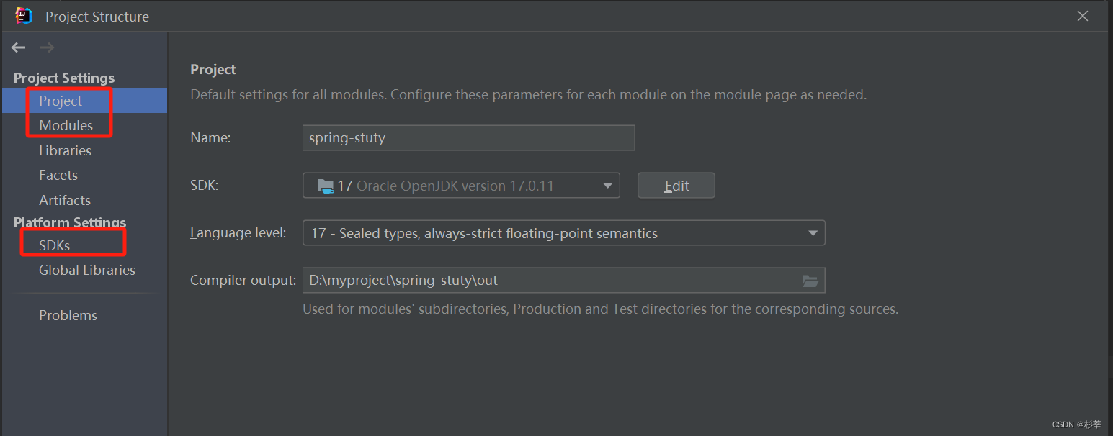Screen dimensions: 1113x436
Task: Click the IntelliJ IDEA logo icon
Action: [24, 16]
